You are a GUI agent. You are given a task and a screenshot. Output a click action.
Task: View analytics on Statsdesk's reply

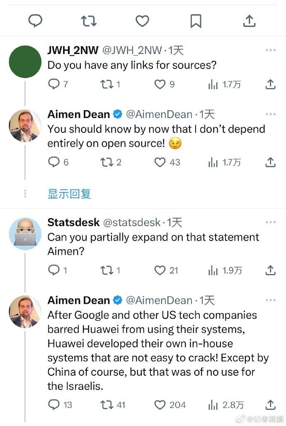pos(213,271)
